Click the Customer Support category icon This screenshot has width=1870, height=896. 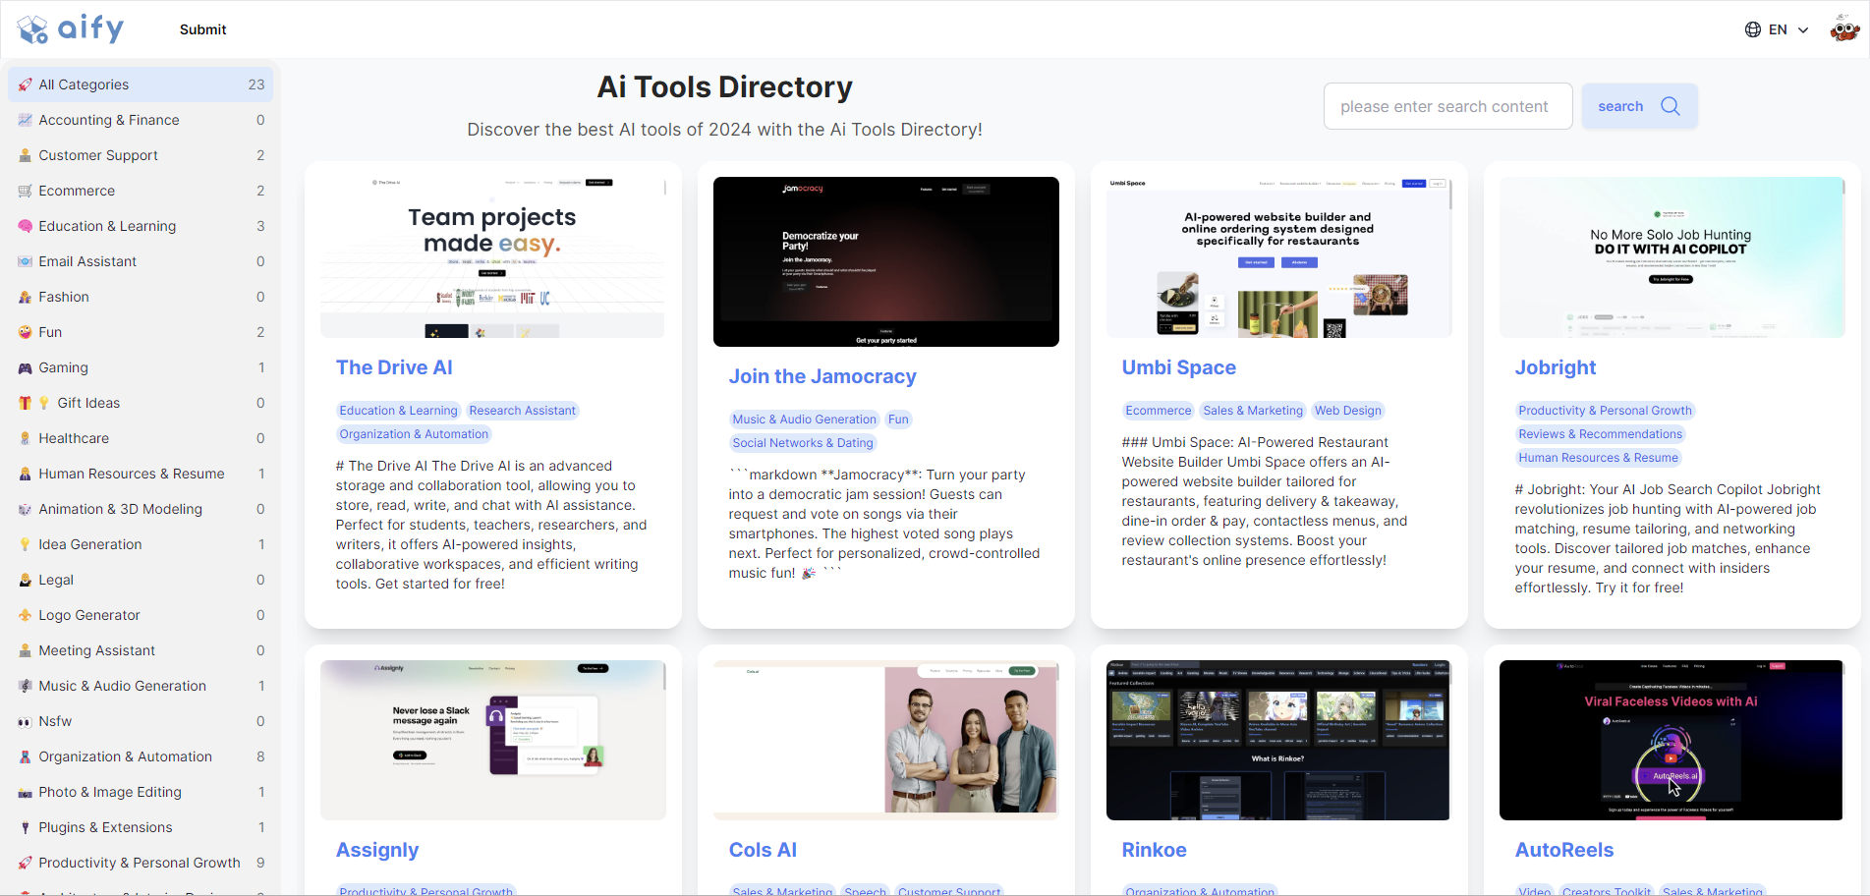tap(26, 155)
